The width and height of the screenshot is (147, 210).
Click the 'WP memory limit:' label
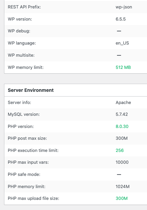point(26,67)
